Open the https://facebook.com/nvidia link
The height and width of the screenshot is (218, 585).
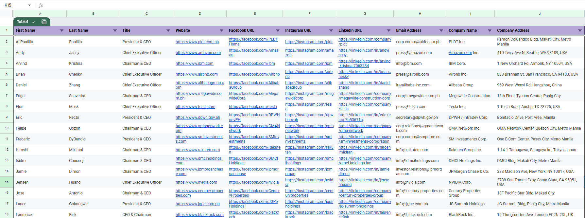point(254,182)
